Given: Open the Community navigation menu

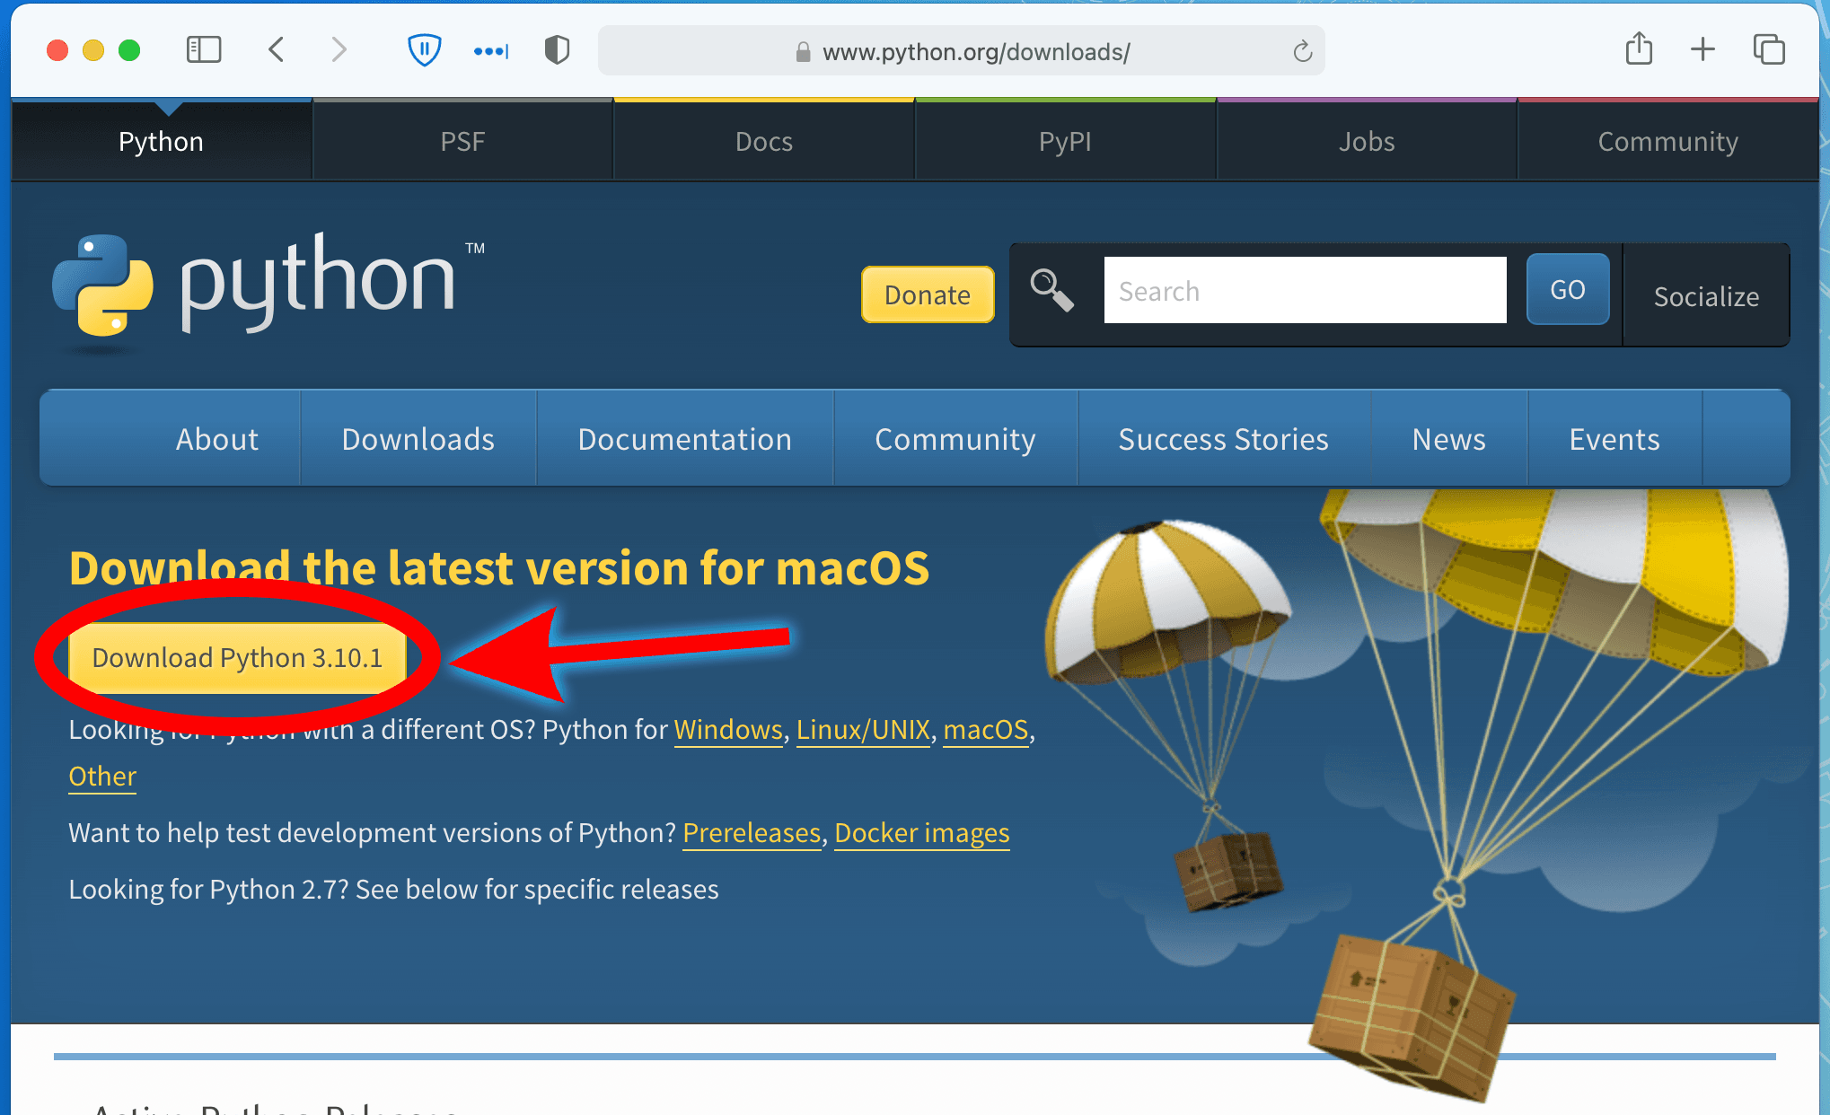Looking at the screenshot, I should coord(955,439).
